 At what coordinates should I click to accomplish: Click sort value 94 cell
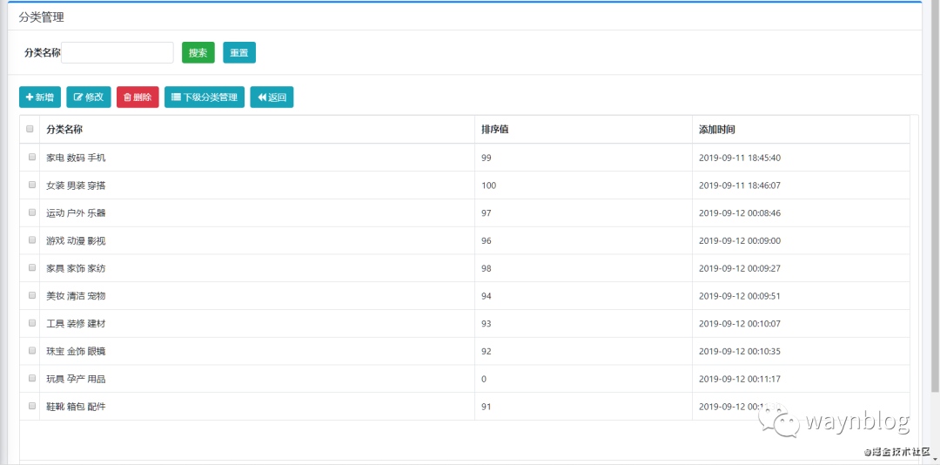[x=583, y=296]
